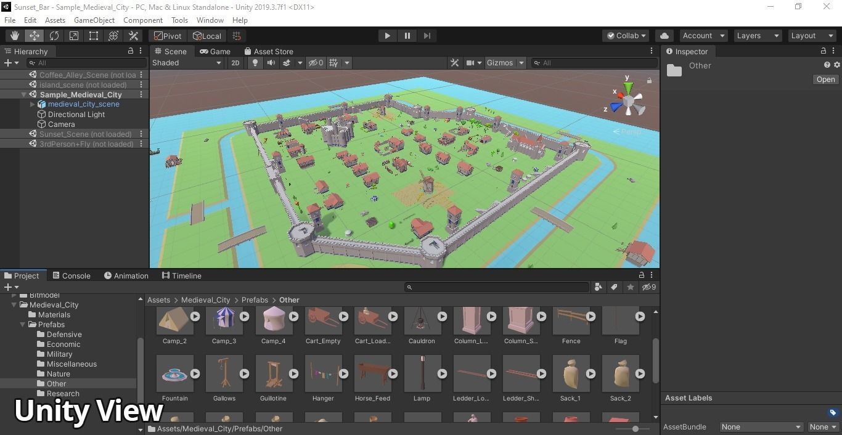This screenshot has width=842, height=435.
Task: Switch to the Game tab
Action: click(x=215, y=52)
